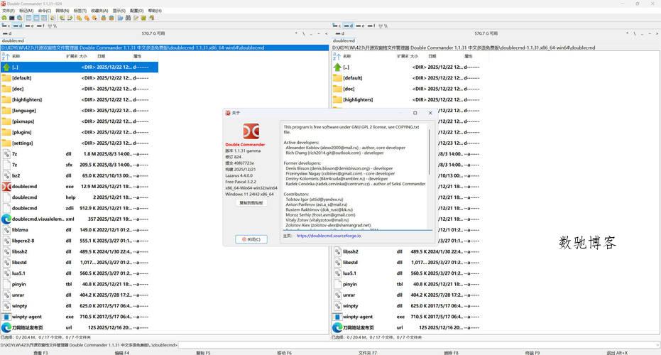Image resolution: width=661 pixels, height=355 pixels.
Task: Click 退出 Alt+X function button
Action: [617, 352]
